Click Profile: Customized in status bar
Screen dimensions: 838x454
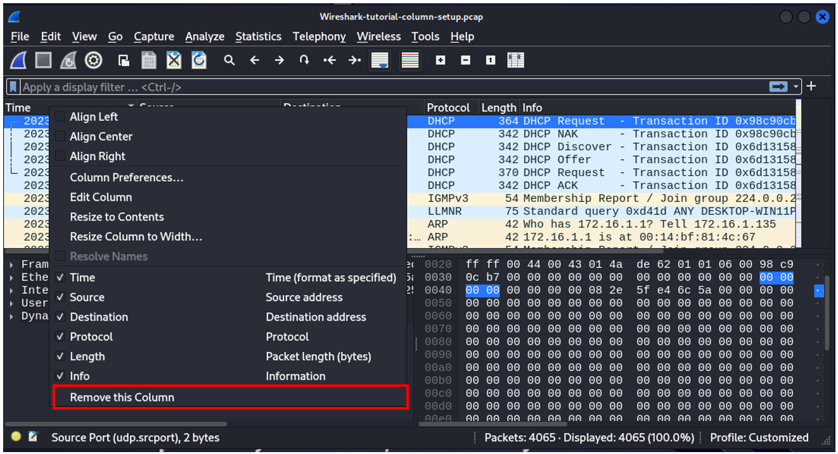tap(759, 437)
